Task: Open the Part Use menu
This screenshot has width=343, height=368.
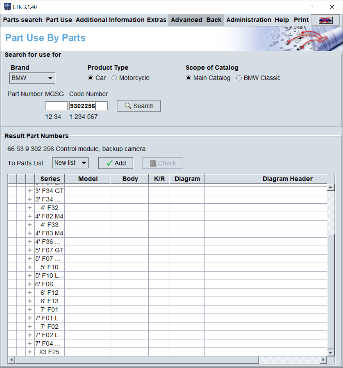Action: [x=59, y=20]
